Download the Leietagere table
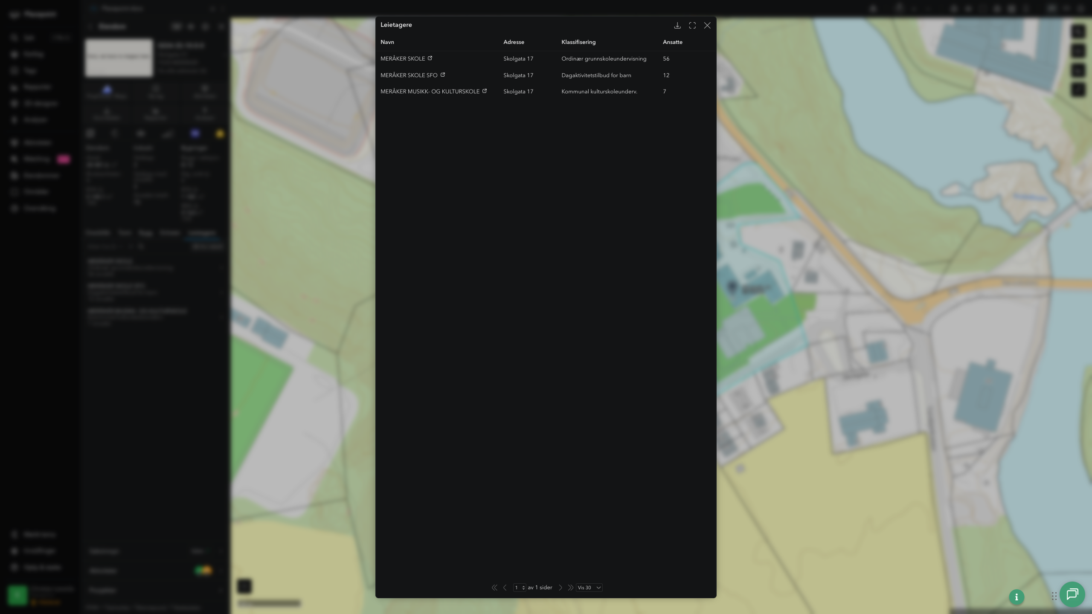 677,26
